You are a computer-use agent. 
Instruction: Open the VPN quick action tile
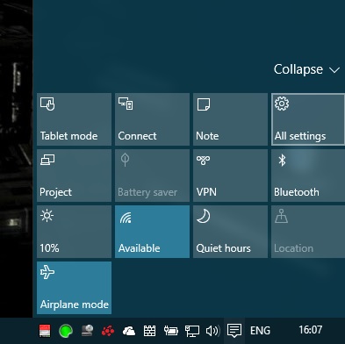click(230, 176)
